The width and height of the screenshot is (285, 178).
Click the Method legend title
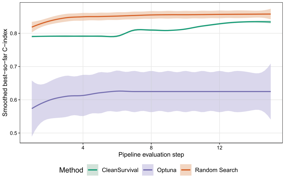[71, 170]
